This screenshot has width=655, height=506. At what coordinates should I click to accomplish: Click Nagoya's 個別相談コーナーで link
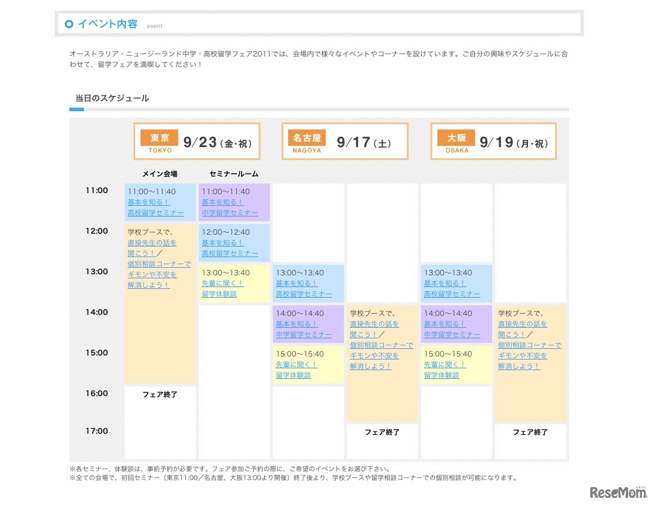coord(381,344)
